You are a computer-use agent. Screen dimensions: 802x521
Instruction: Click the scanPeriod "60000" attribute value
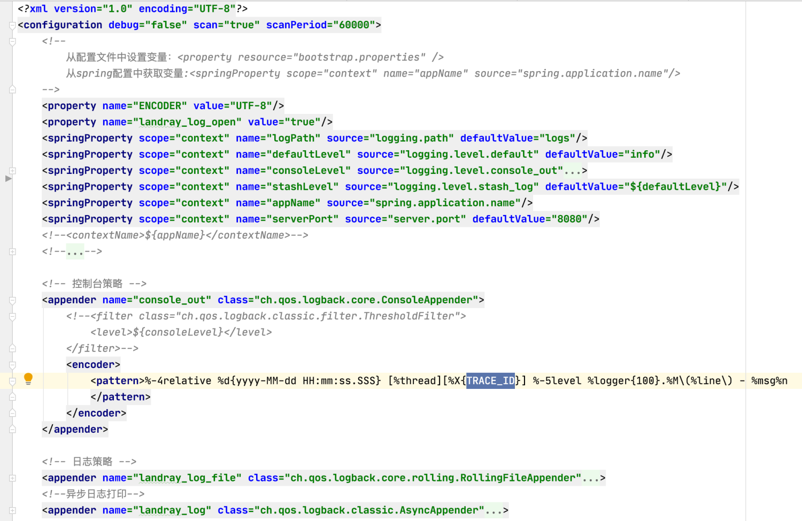coord(354,25)
